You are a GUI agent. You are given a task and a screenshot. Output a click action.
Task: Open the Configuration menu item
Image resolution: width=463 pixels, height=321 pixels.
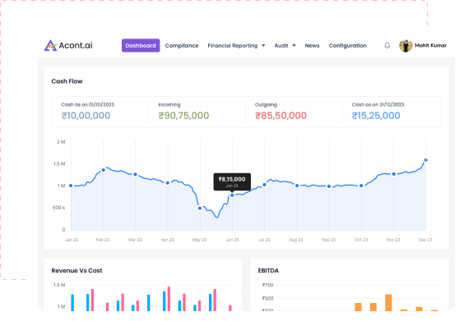348,46
